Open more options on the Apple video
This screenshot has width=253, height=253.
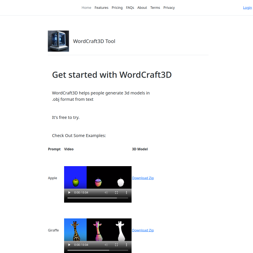point(126,193)
